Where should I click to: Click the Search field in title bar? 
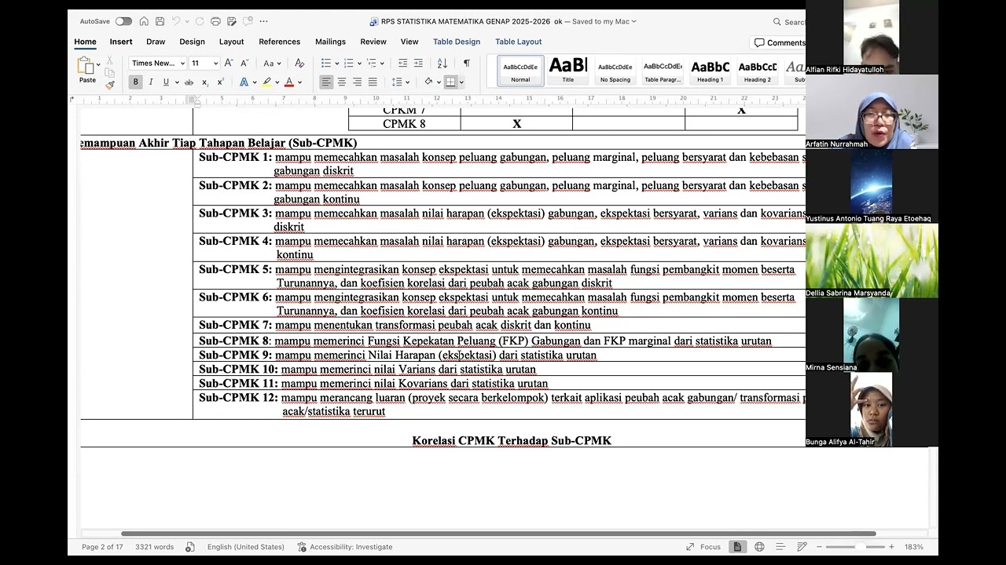click(789, 22)
